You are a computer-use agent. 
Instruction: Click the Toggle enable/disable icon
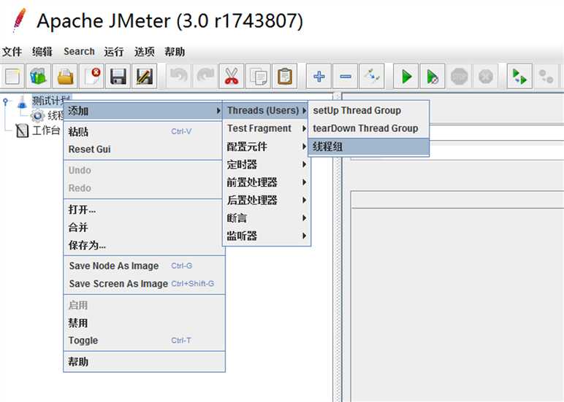(x=372, y=76)
